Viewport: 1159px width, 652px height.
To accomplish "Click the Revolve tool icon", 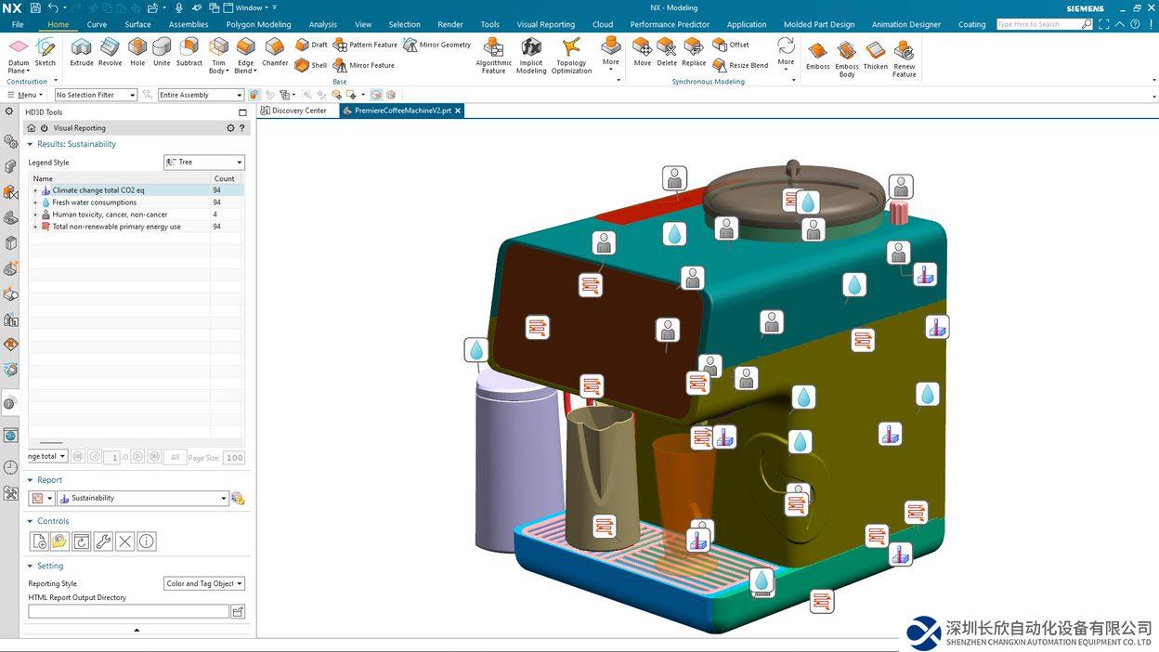I will click(x=110, y=51).
